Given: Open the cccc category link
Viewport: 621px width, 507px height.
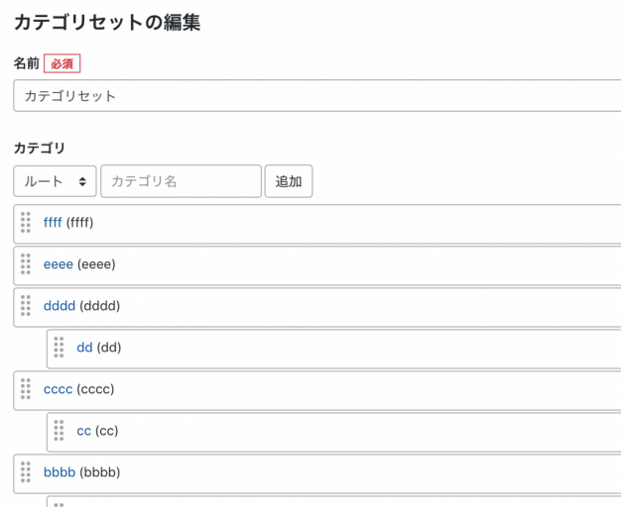Looking at the screenshot, I should click(58, 389).
